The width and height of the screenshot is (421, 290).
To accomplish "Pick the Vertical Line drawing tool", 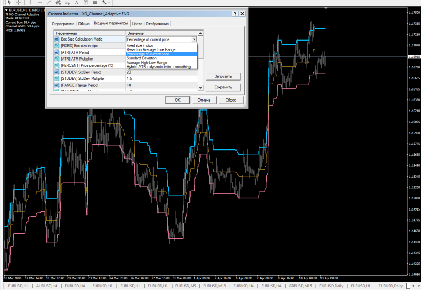I will point(30,2).
